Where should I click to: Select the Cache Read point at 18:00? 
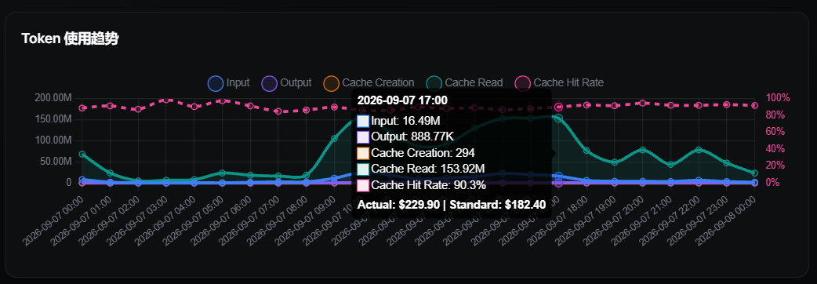click(x=586, y=151)
